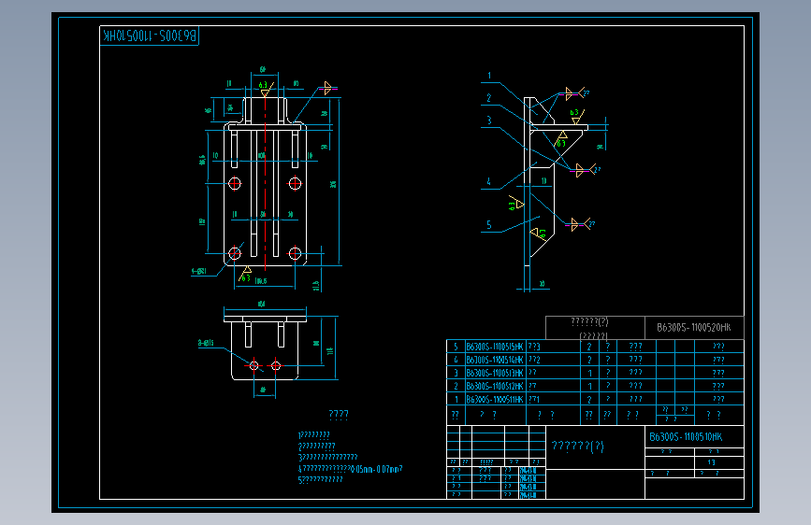Click the 6.3 roughness symbol atop the front view

click(266, 89)
